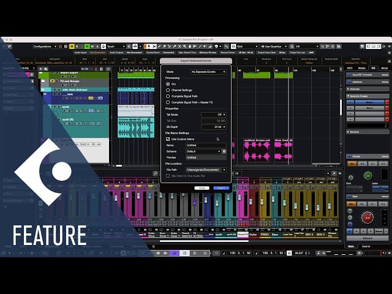The image size is (392, 294).
Task: Open the File Path dropdown
Action: (x=206, y=170)
